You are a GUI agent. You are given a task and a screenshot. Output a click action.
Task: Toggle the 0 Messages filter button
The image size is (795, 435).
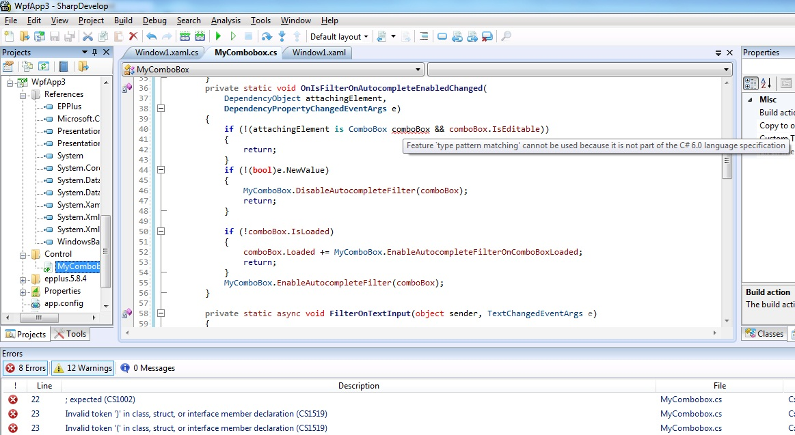[148, 368]
